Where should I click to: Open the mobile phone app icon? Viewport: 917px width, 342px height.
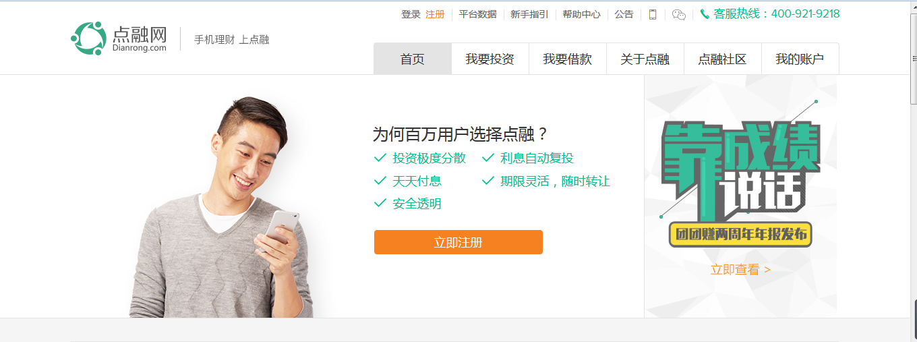653,14
